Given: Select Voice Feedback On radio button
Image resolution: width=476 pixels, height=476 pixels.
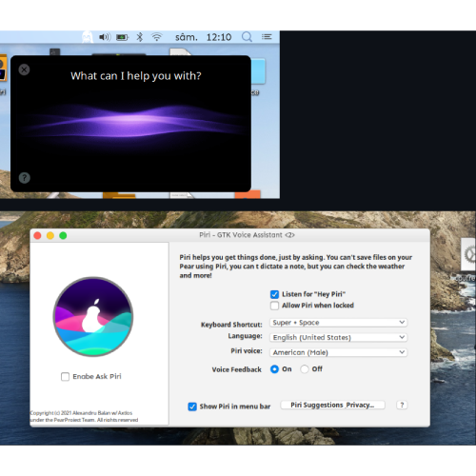Looking at the screenshot, I should pyautogui.click(x=274, y=369).
